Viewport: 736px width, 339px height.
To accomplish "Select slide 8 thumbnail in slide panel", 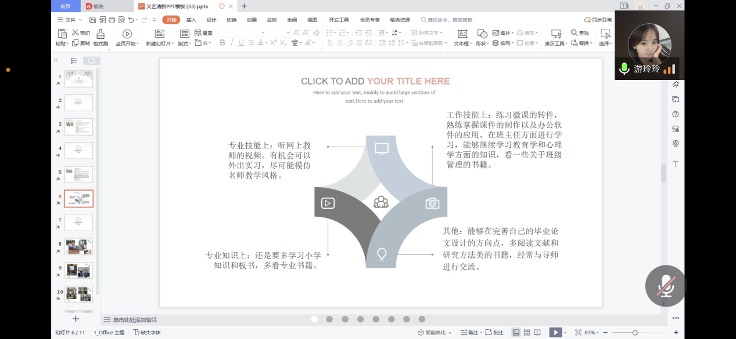I will (78, 246).
